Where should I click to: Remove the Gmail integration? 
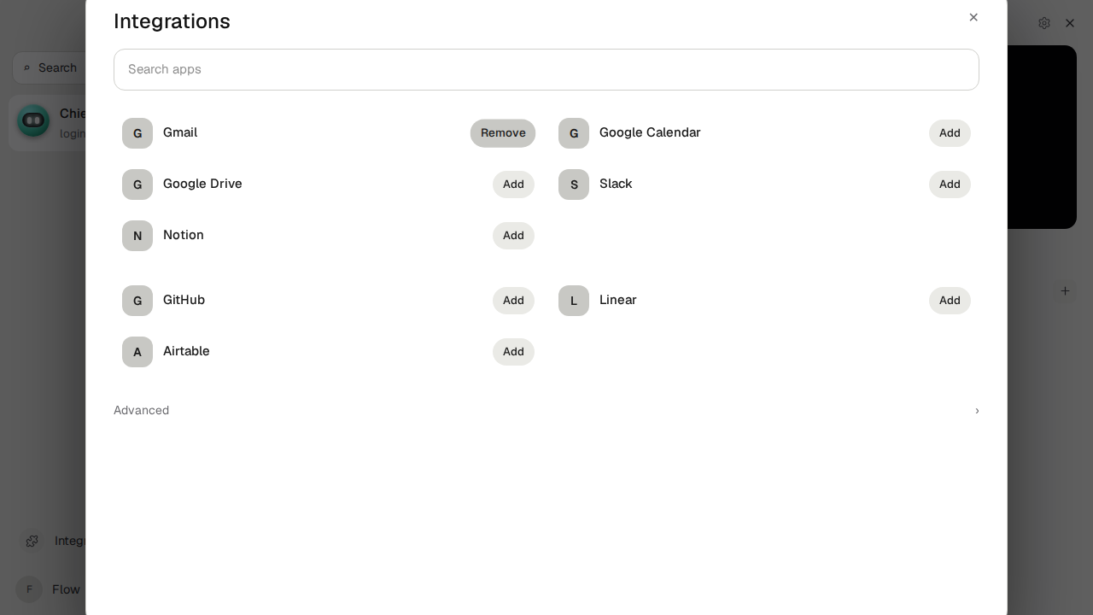pyautogui.click(x=503, y=133)
